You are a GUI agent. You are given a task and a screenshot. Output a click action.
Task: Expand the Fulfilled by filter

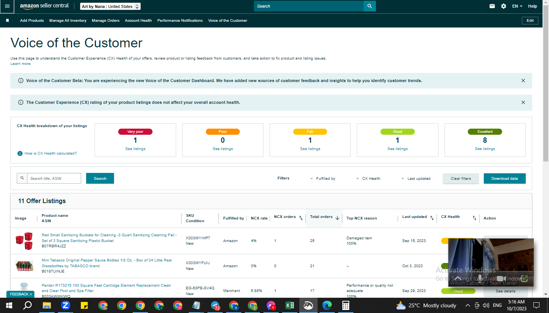(x=323, y=179)
